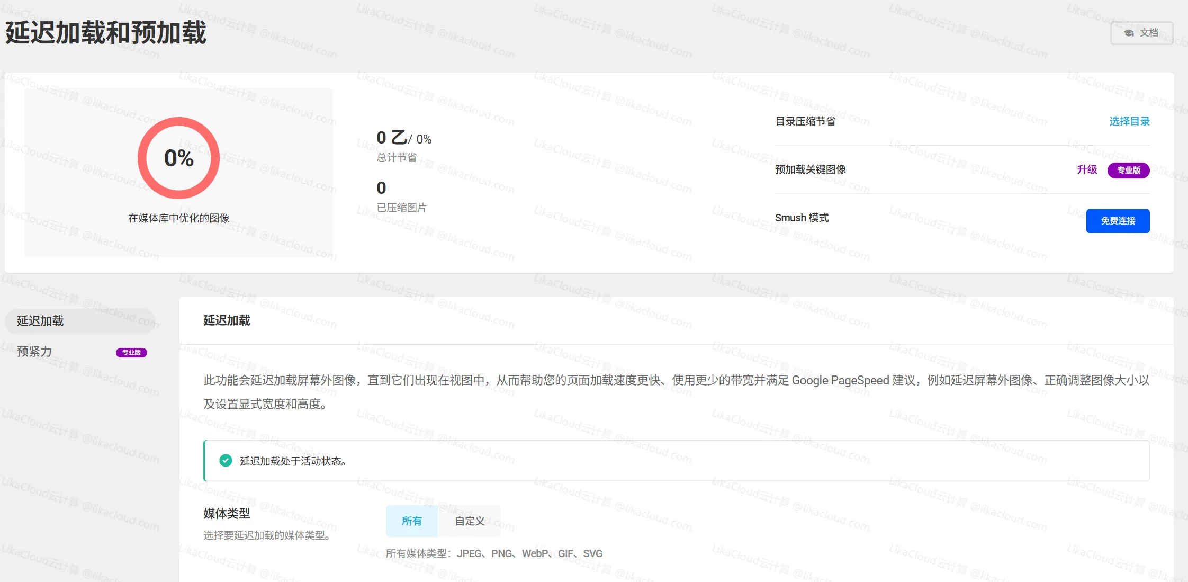Viewport: 1188px width, 582px height.
Task: Toggle 所有 in the media type selector
Action: 411,521
